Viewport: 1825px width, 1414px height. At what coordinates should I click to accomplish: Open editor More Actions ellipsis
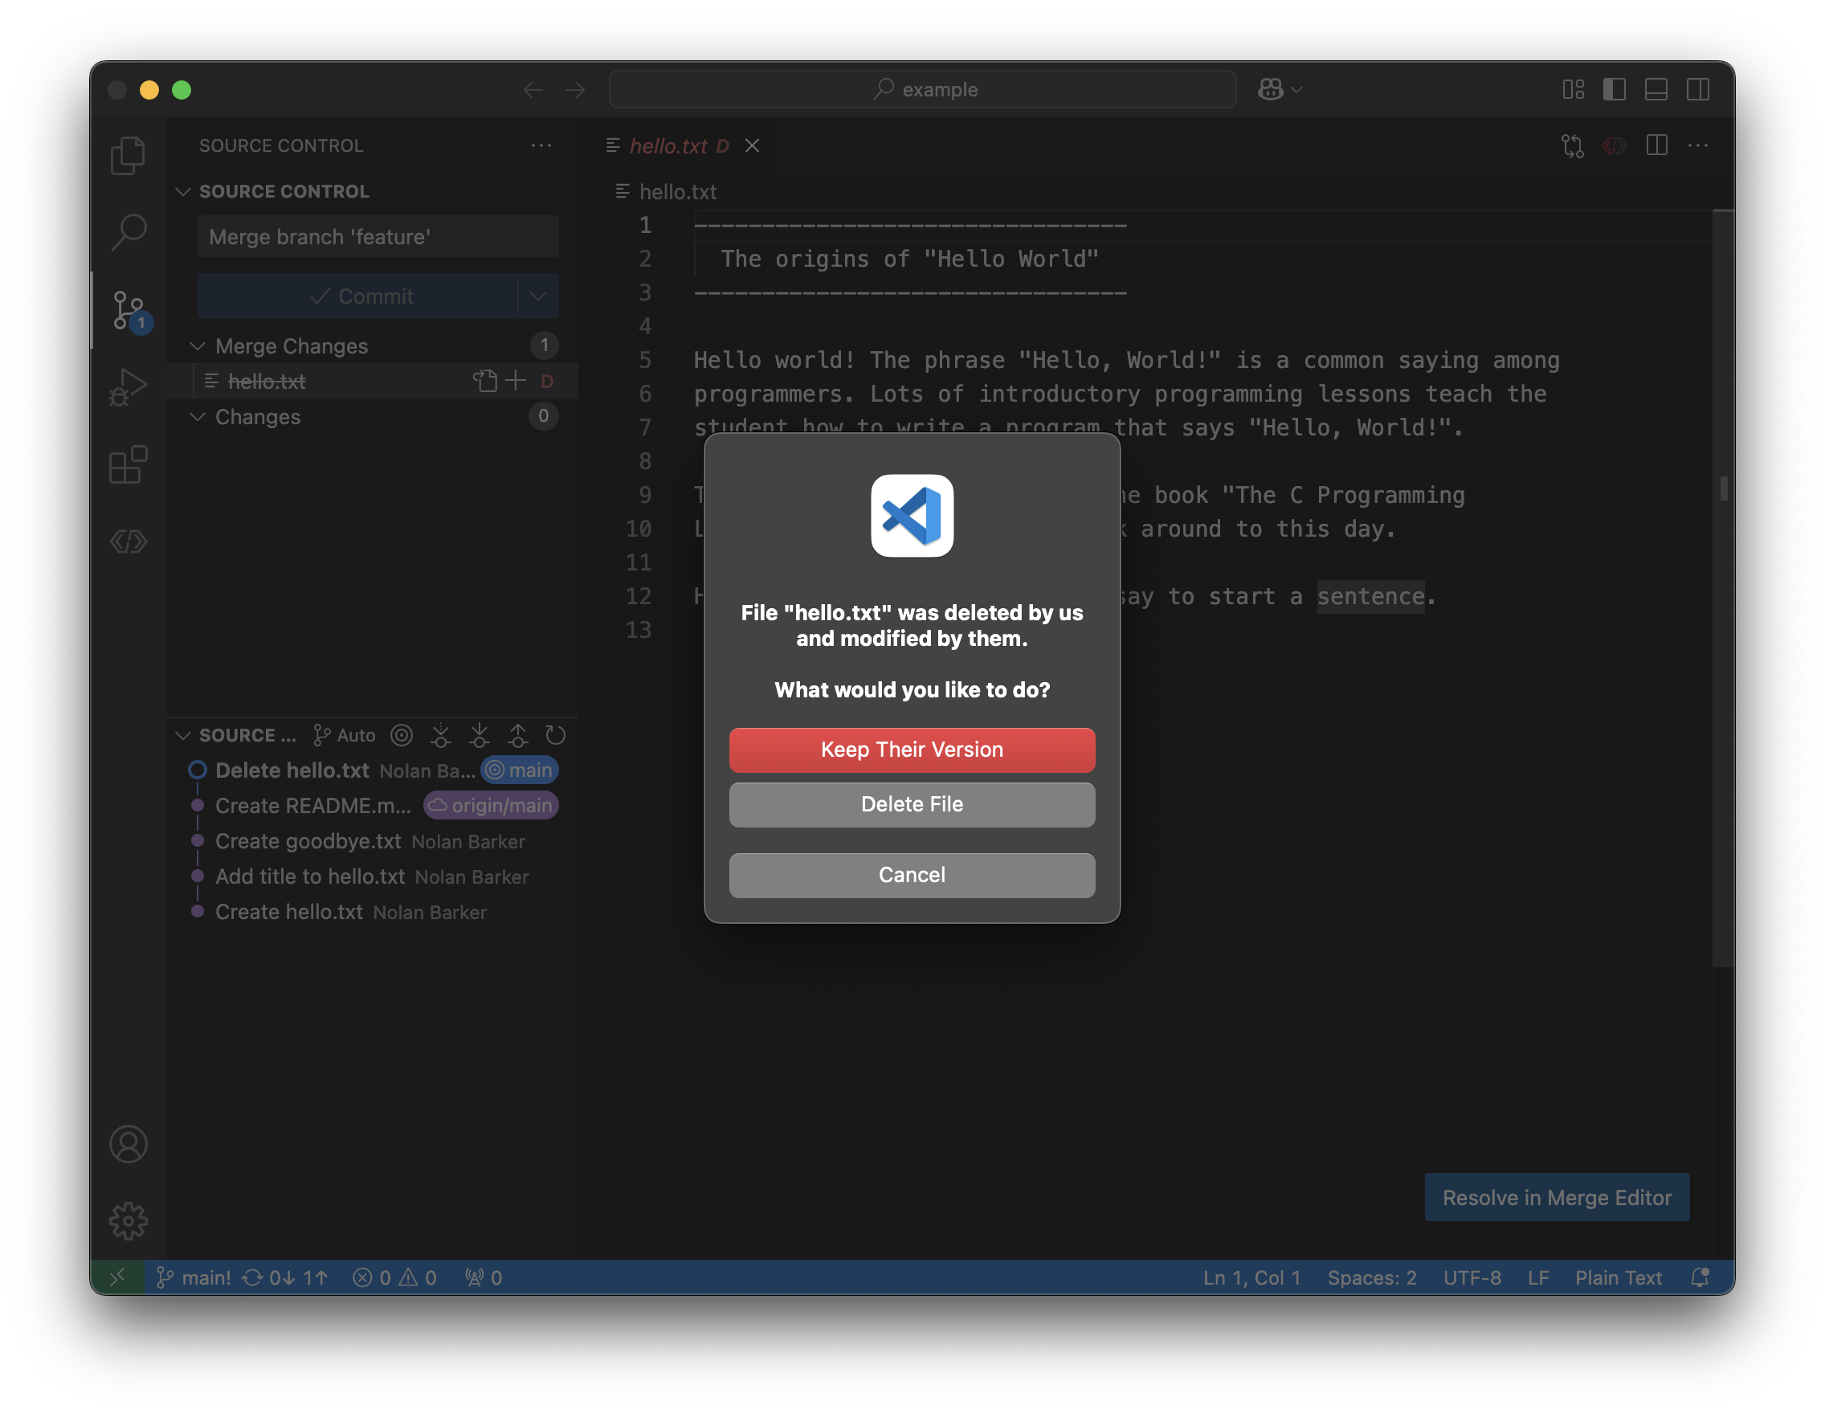pyautogui.click(x=1698, y=145)
